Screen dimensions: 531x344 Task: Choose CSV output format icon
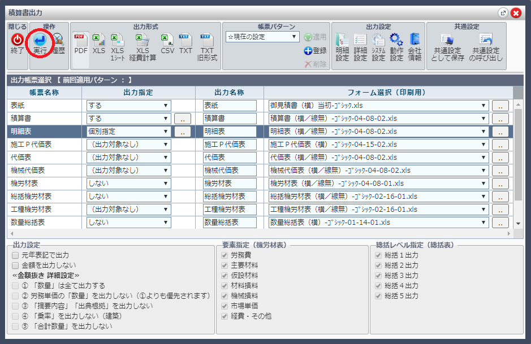(x=167, y=41)
